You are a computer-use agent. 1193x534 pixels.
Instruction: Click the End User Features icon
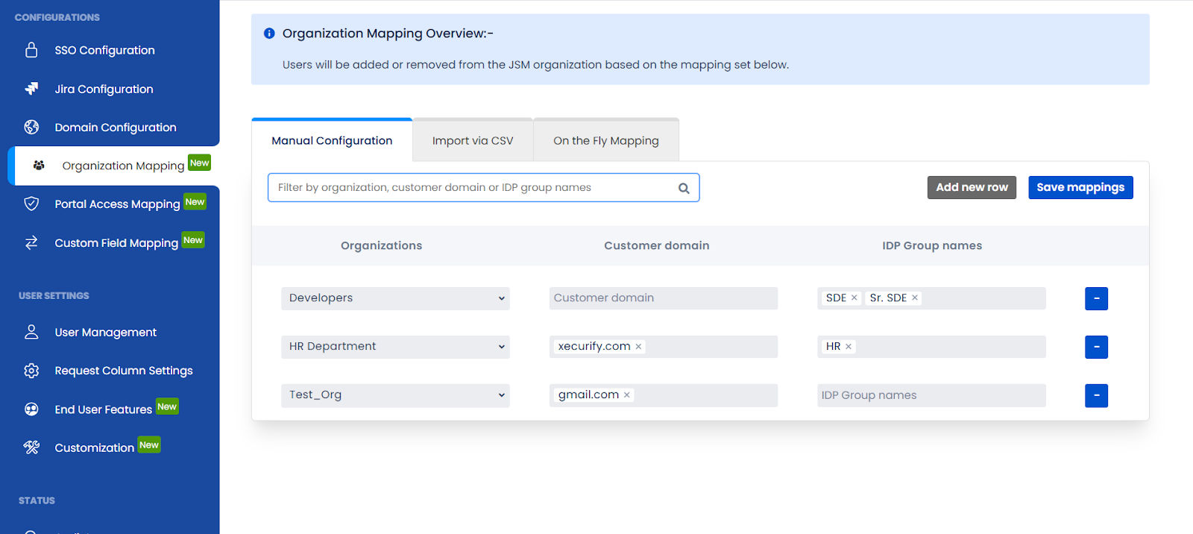pos(31,409)
